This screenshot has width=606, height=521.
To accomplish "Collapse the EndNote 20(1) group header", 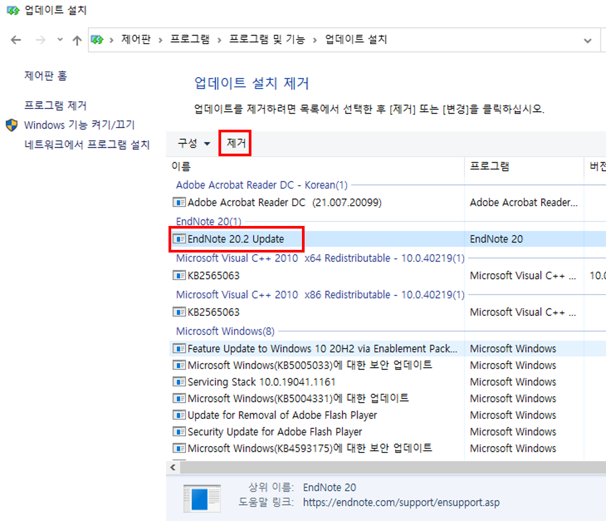I will tap(209, 222).
